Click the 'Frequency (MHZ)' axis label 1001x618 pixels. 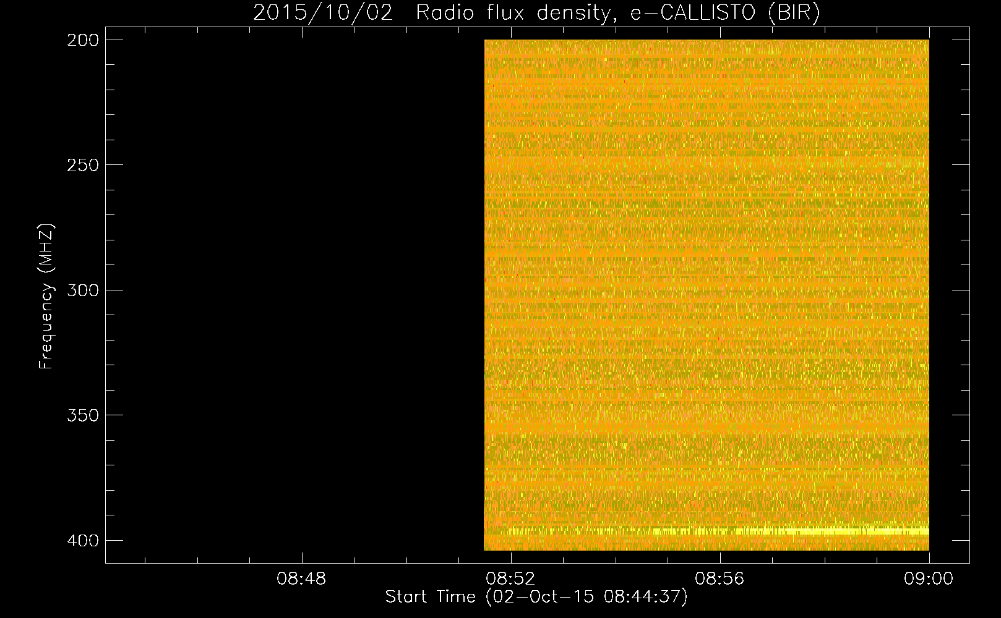click(46, 297)
